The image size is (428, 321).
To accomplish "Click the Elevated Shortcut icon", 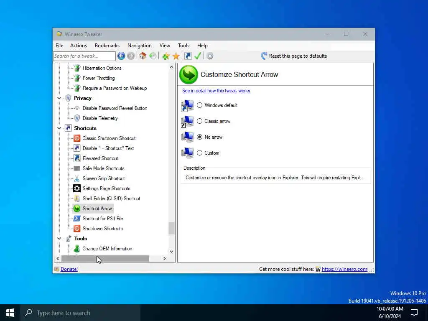I will coord(77,158).
